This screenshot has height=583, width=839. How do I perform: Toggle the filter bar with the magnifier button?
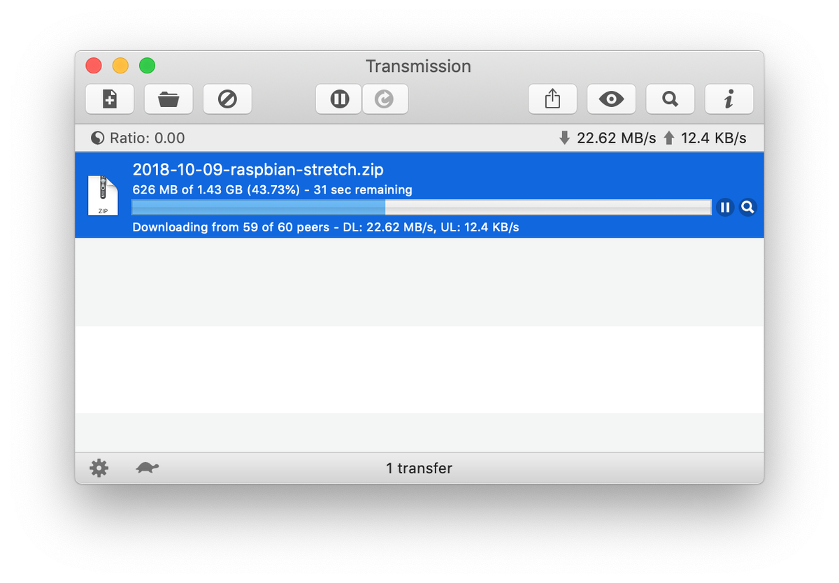(x=670, y=99)
